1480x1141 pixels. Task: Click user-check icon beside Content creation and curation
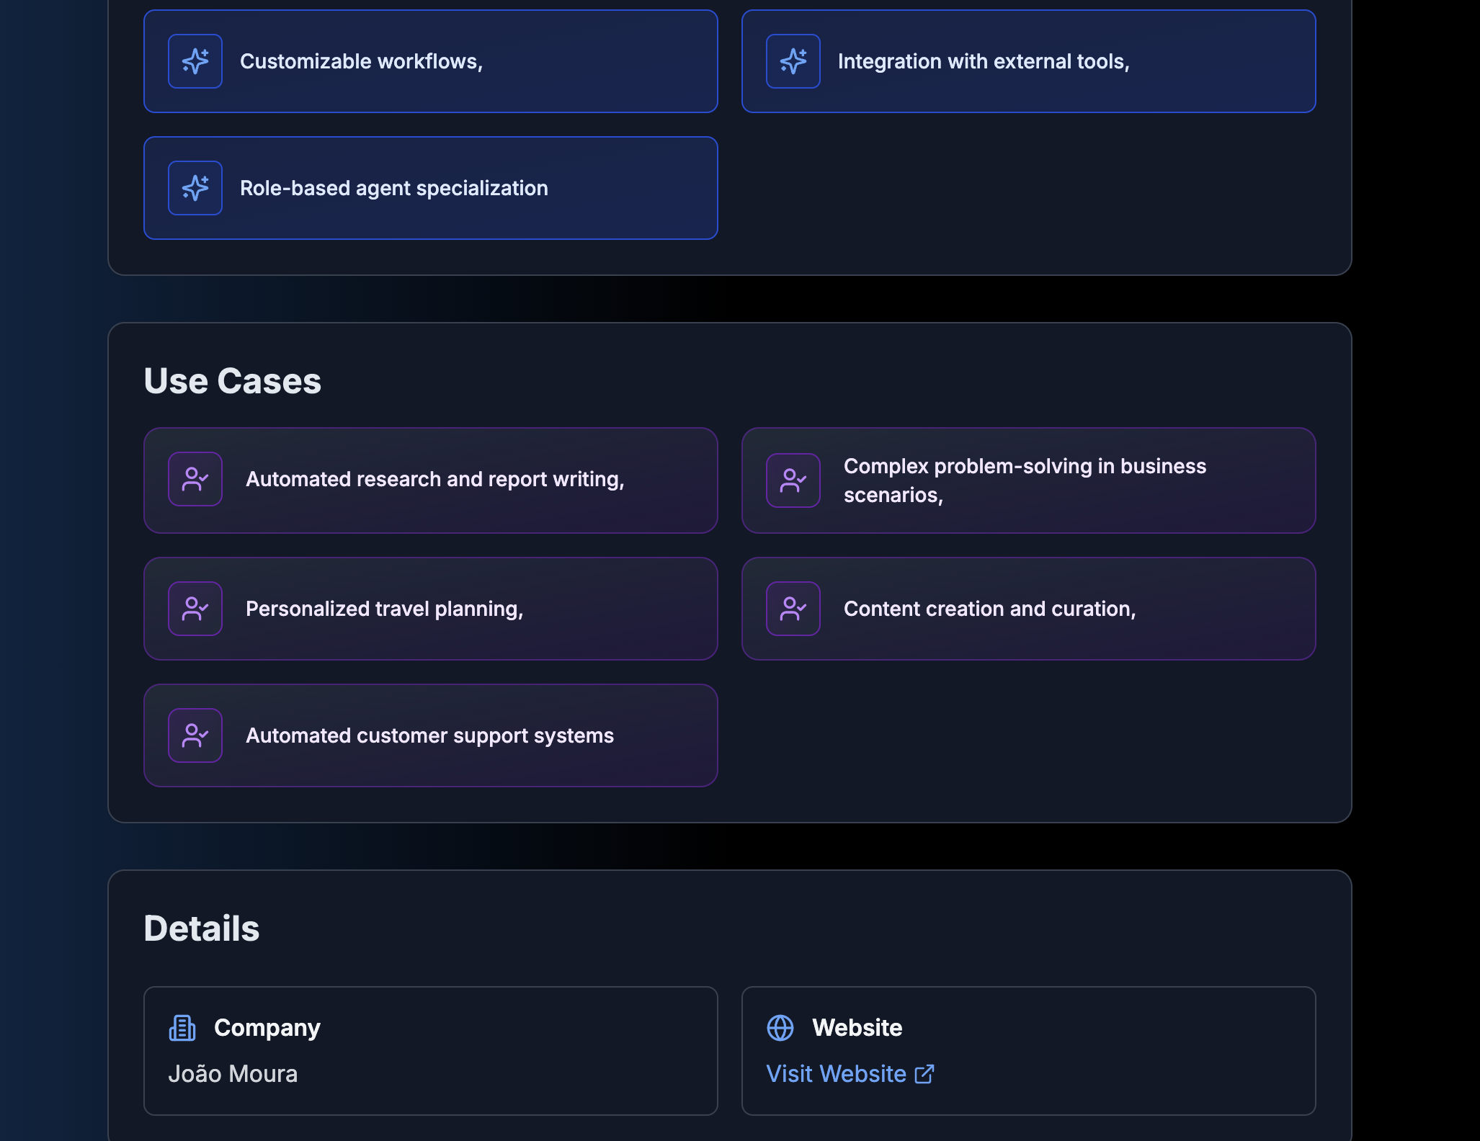tap(793, 609)
